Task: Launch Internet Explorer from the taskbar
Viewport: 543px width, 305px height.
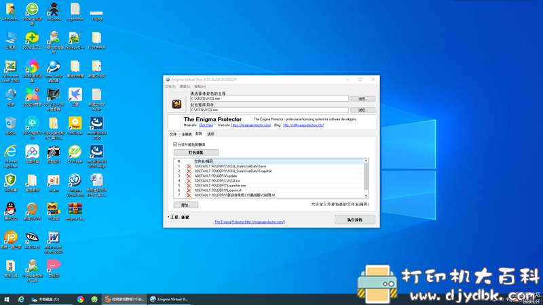Action: click(x=21, y=299)
